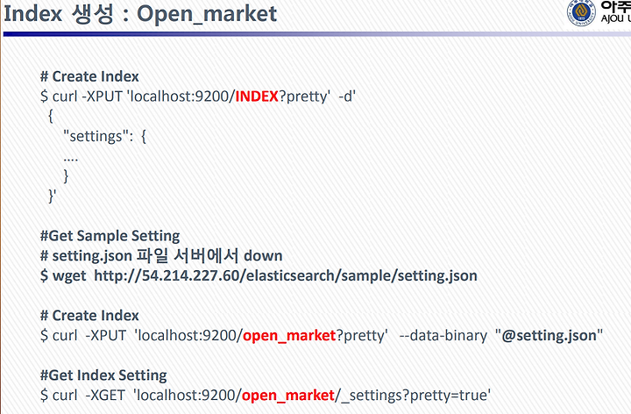Click the first '# Create Index' heading

coord(89,76)
